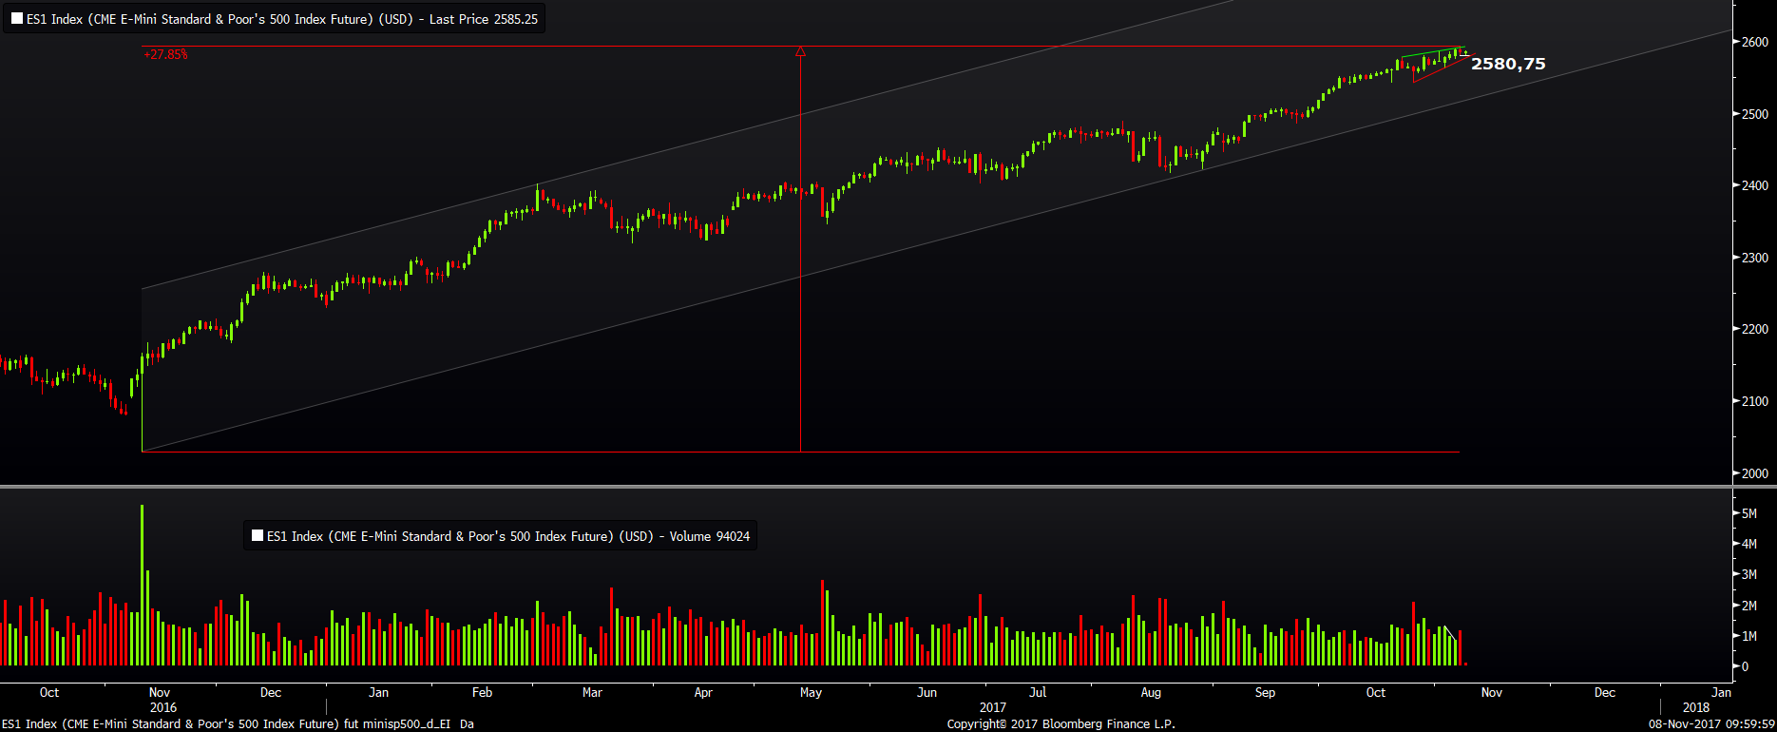Click the 1M volume axis label
This screenshot has width=1777, height=732.
point(1749,636)
